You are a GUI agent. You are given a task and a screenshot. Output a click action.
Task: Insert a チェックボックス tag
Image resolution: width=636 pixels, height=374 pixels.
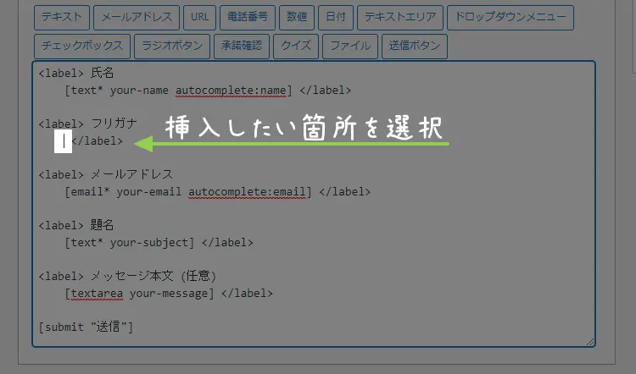coord(82,47)
